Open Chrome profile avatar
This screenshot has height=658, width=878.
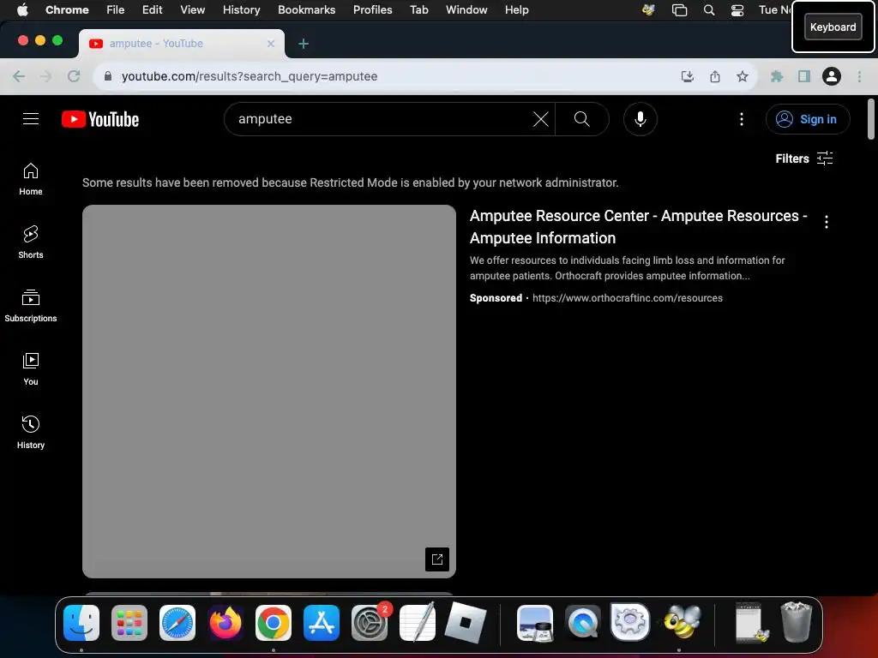pyautogui.click(x=831, y=76)
